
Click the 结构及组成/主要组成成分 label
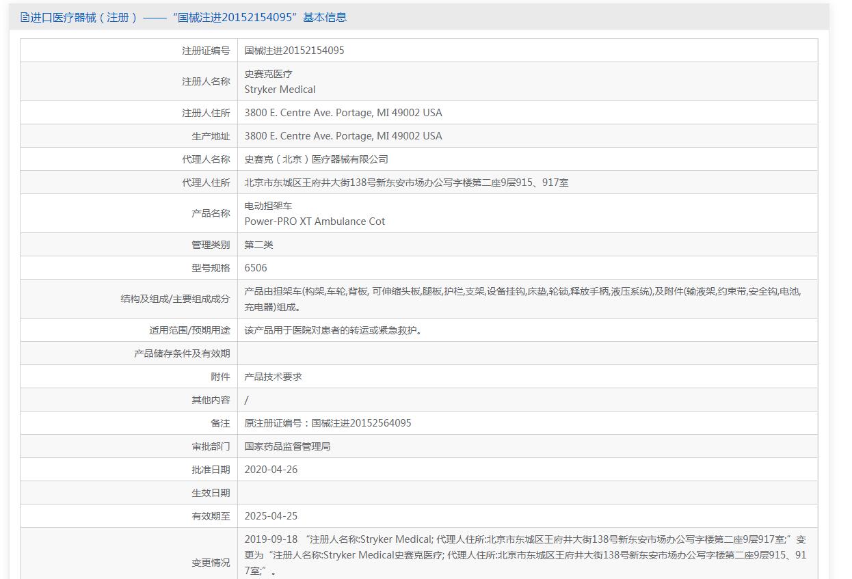175,299
